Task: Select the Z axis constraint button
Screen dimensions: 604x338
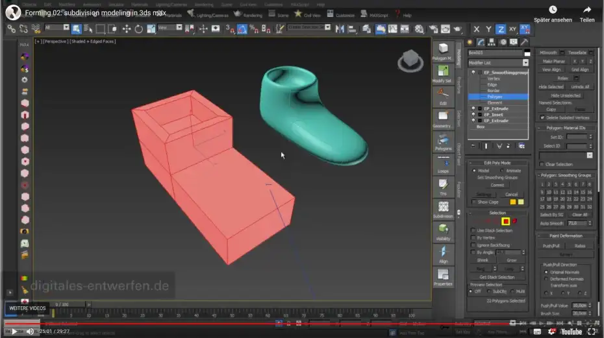Action: click(x=500, y=29)
